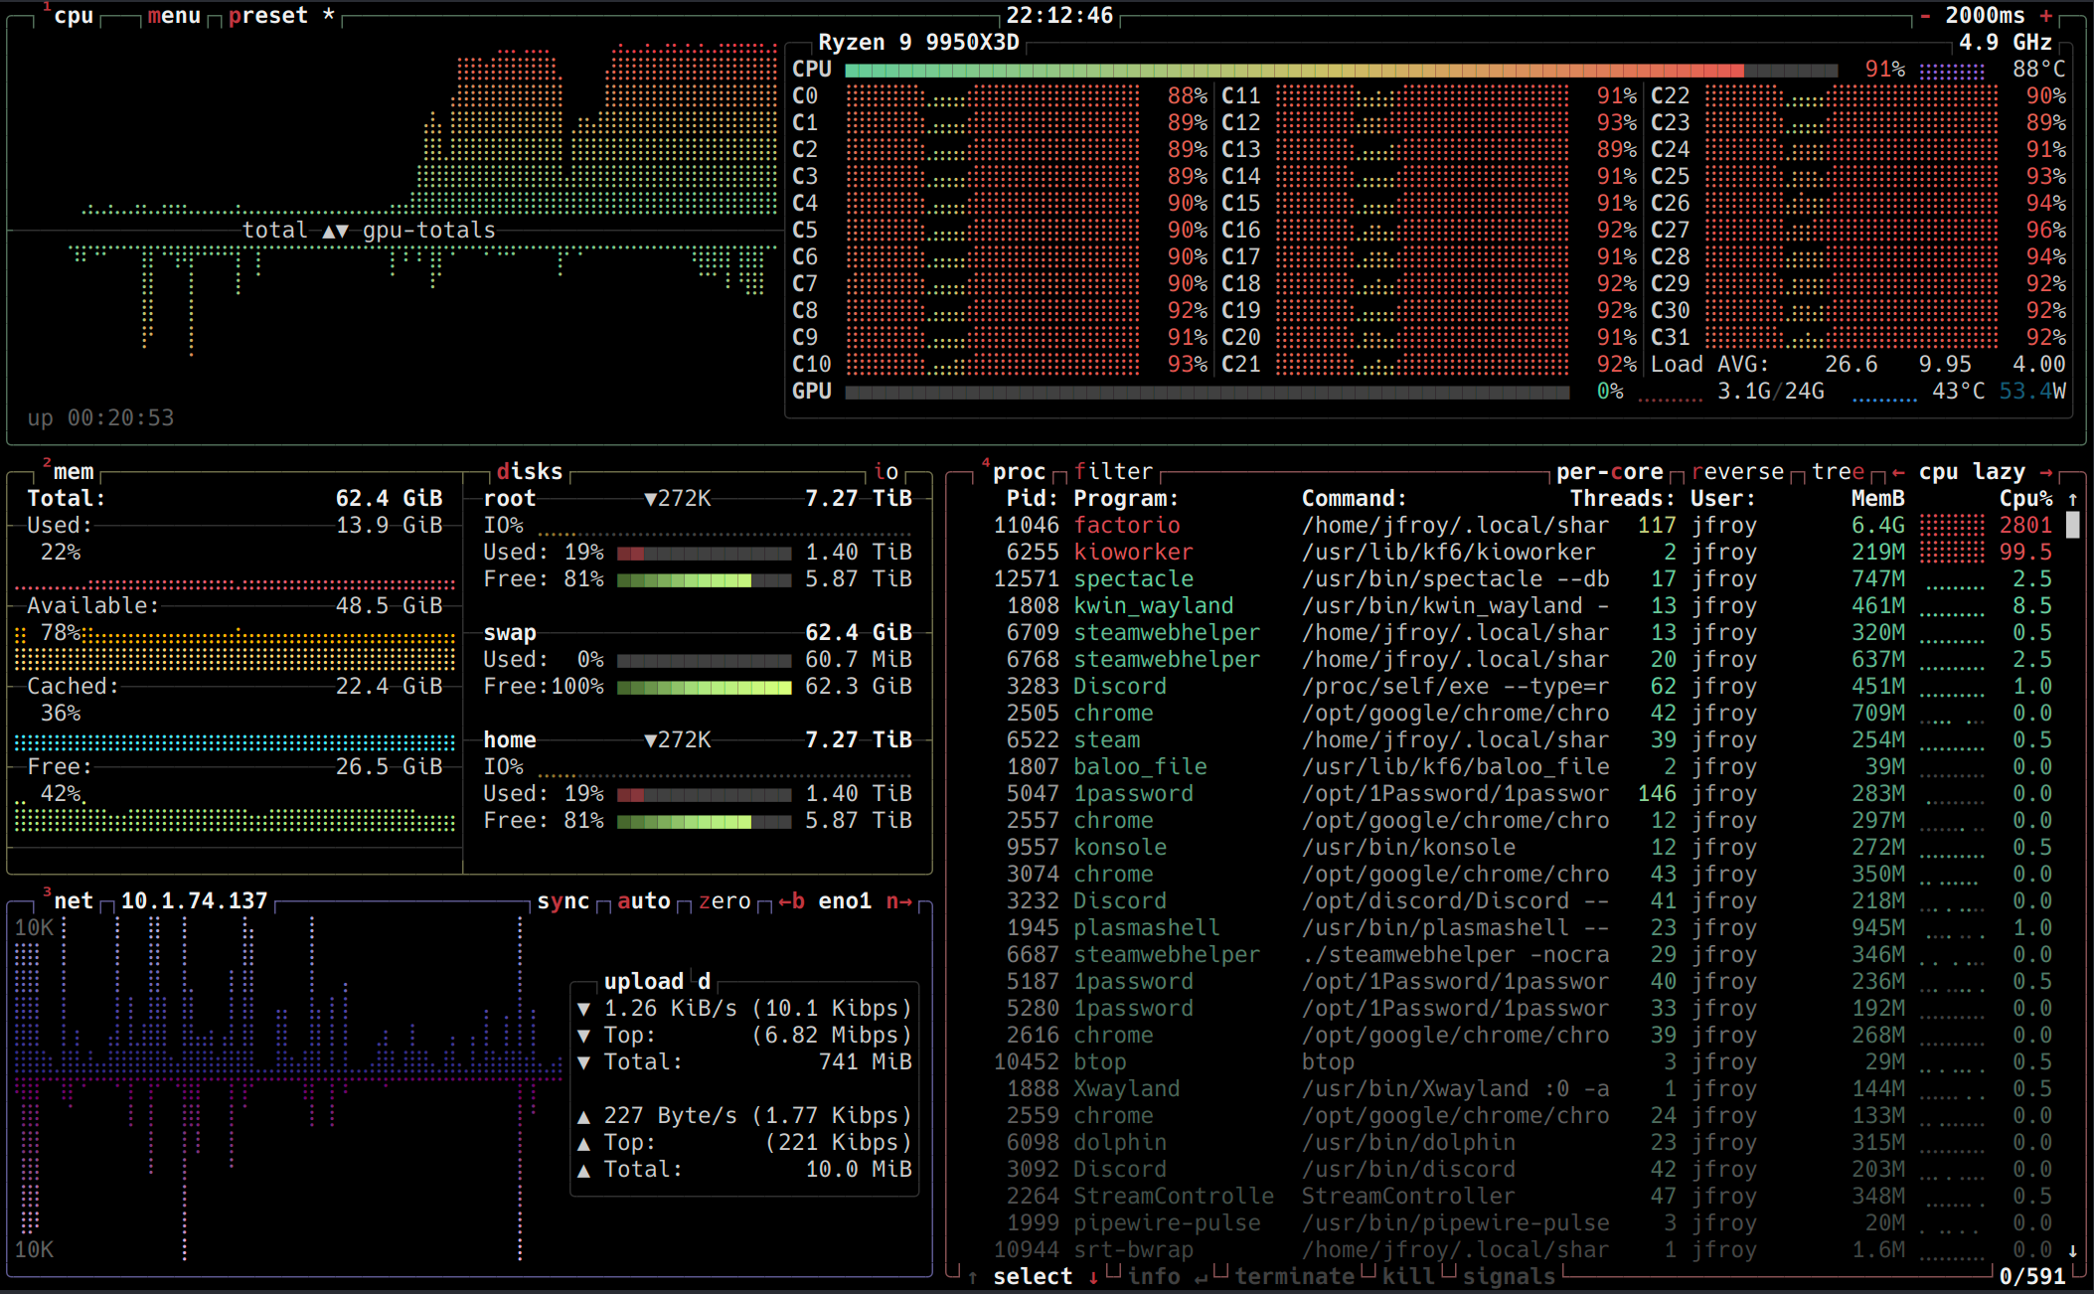The height and width of the screenshot is (1294, 2094).
Task: Toggle cpu lazy sorting mode
Action: coord(1972,472)
